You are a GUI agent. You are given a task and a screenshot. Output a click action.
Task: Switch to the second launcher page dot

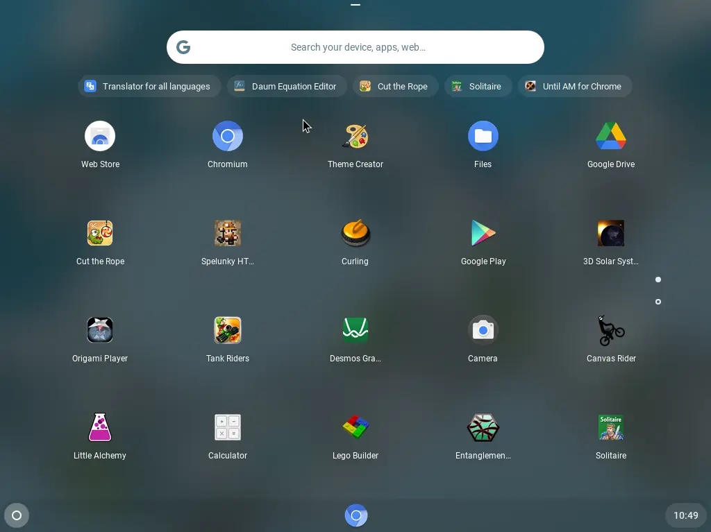click(658, 302)
